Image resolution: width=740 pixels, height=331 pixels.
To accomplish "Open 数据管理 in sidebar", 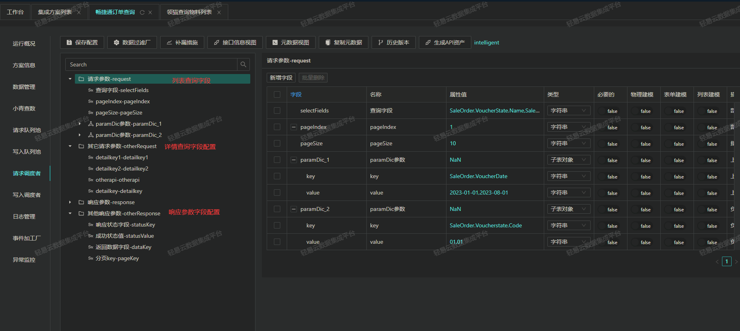I will tap(24, 87).
